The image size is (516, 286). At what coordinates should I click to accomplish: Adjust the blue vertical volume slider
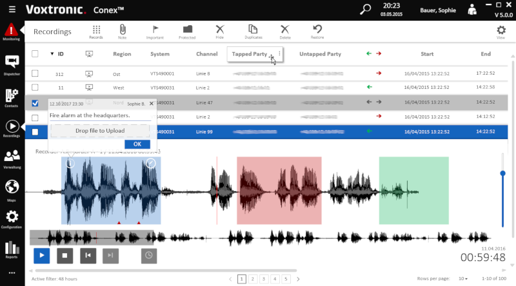(x=502, y=173)
